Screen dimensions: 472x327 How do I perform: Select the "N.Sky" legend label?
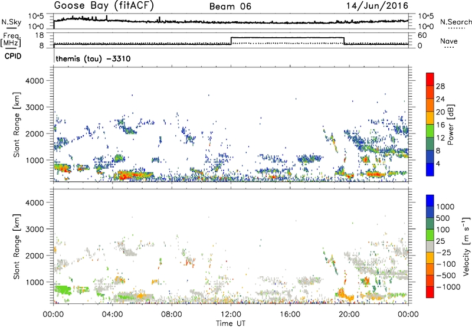click(x=11, y=22)
